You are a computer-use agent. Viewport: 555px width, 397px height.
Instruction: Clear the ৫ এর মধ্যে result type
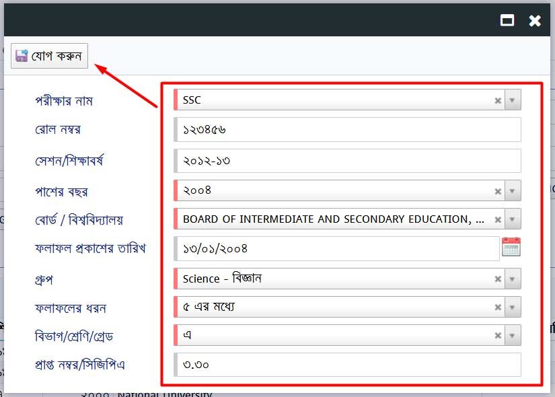pos(498,308)
